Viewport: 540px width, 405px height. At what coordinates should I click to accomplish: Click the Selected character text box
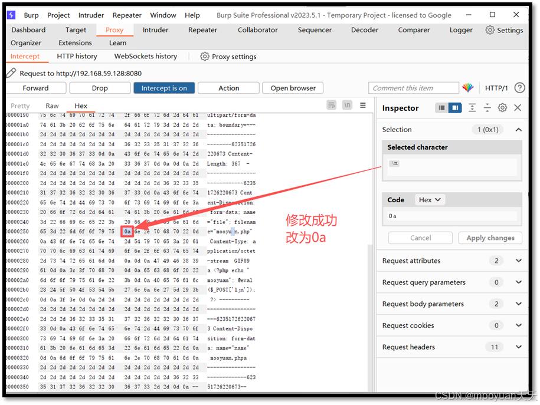click(452, 167)
